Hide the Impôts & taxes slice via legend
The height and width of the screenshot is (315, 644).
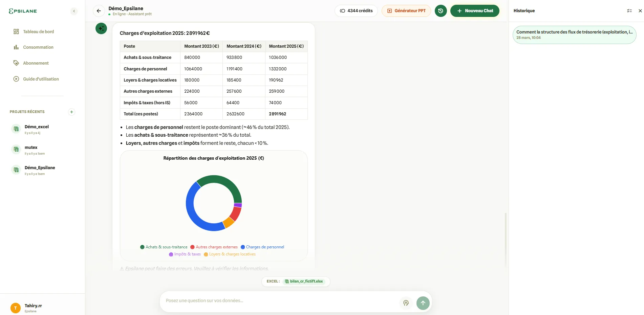185,254
